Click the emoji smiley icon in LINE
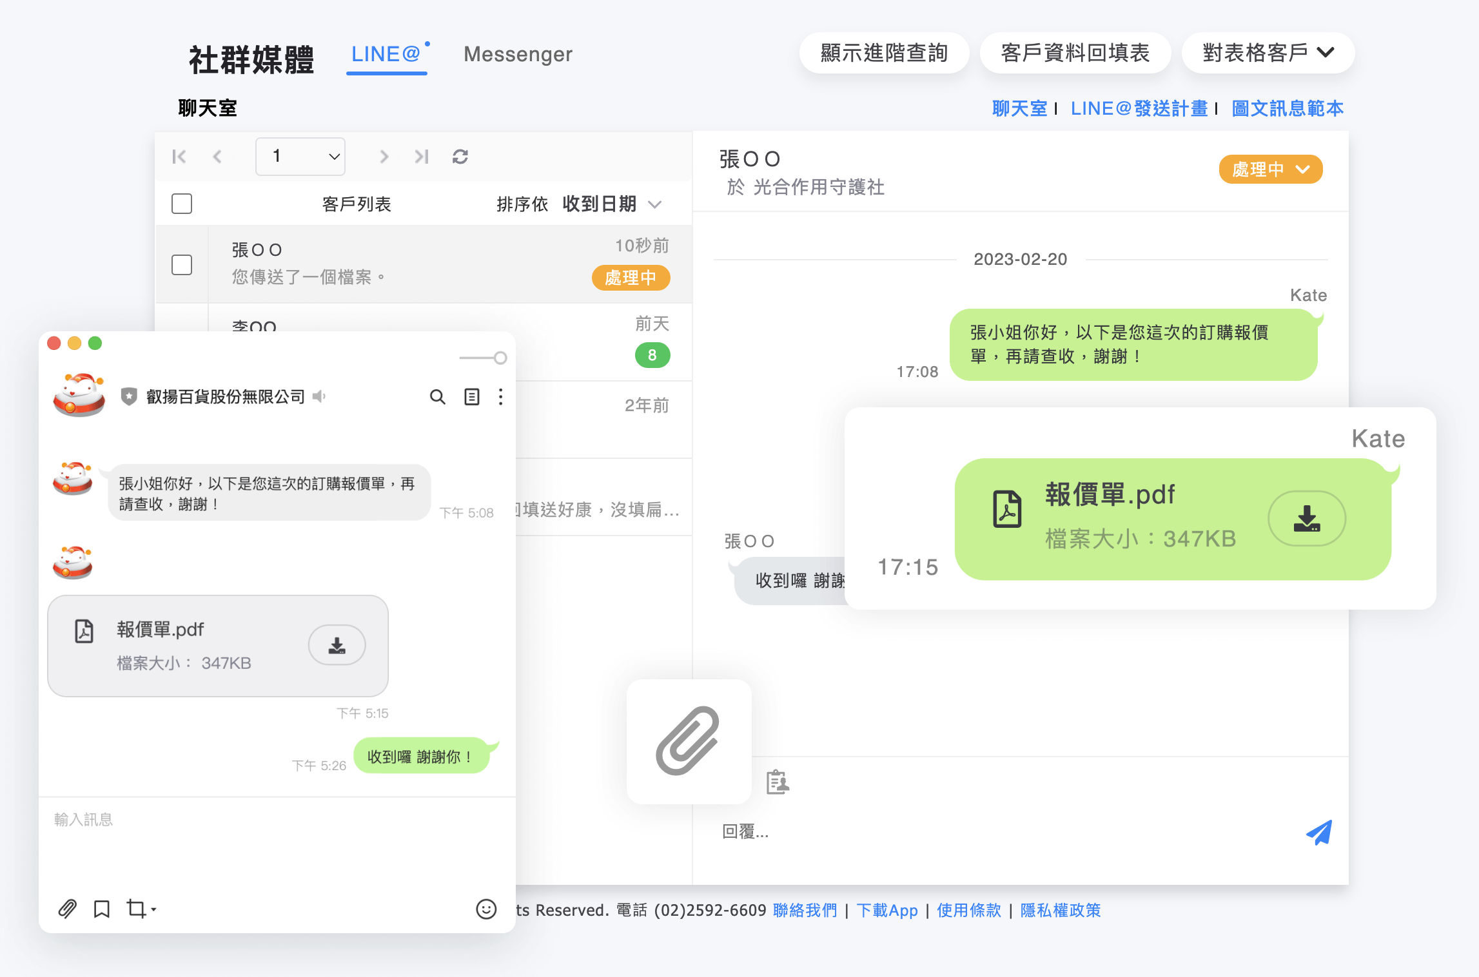 click(485, 909)
